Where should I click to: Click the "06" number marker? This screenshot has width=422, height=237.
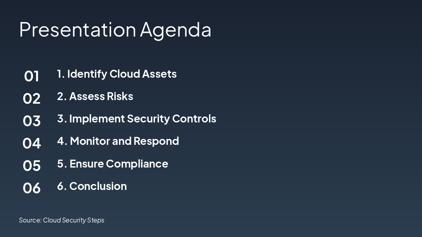[x=31, y=188]
